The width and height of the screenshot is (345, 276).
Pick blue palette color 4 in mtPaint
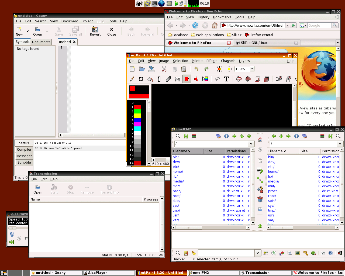pyautogui.click(x=137, y=120)
